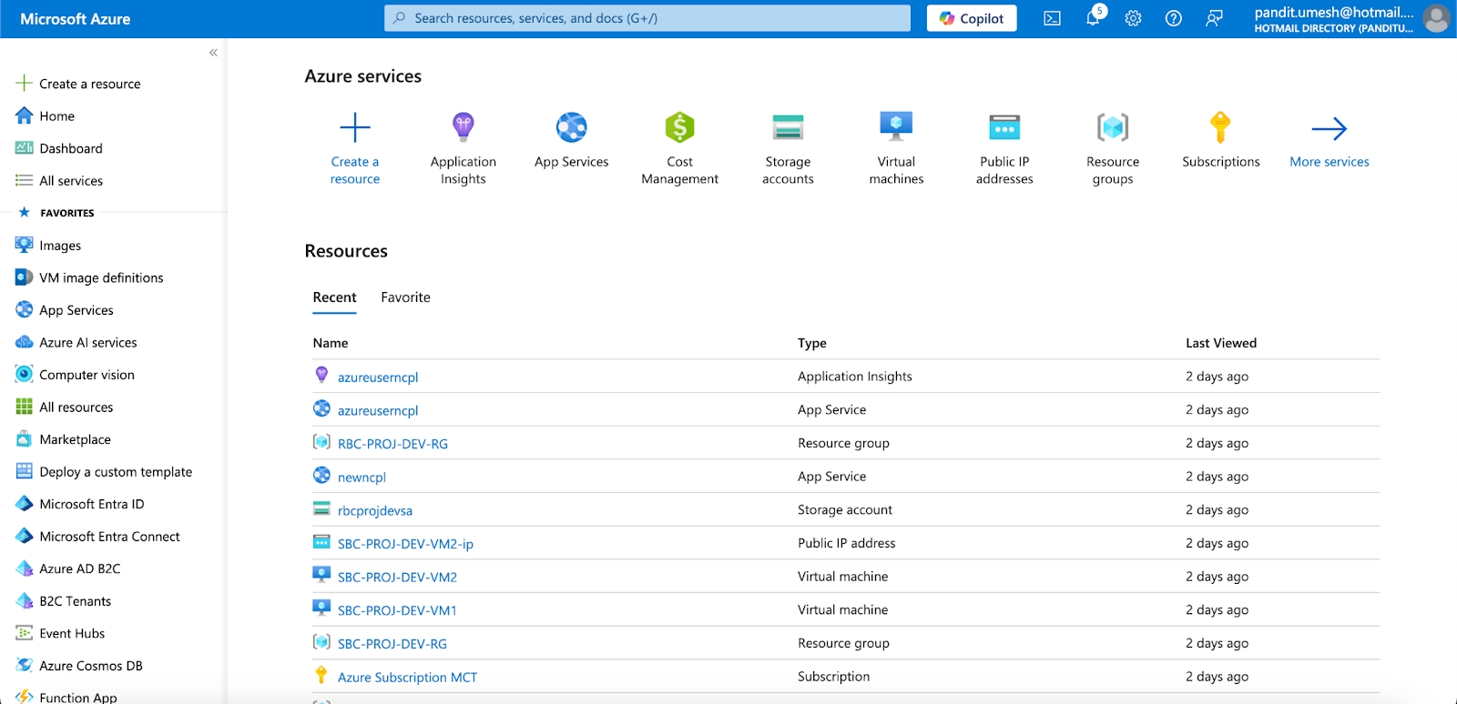The width and height of the screenshot is (1457, 704).
Task: Open Public IP addresses service icon
Action: [x=1004, y=127]
